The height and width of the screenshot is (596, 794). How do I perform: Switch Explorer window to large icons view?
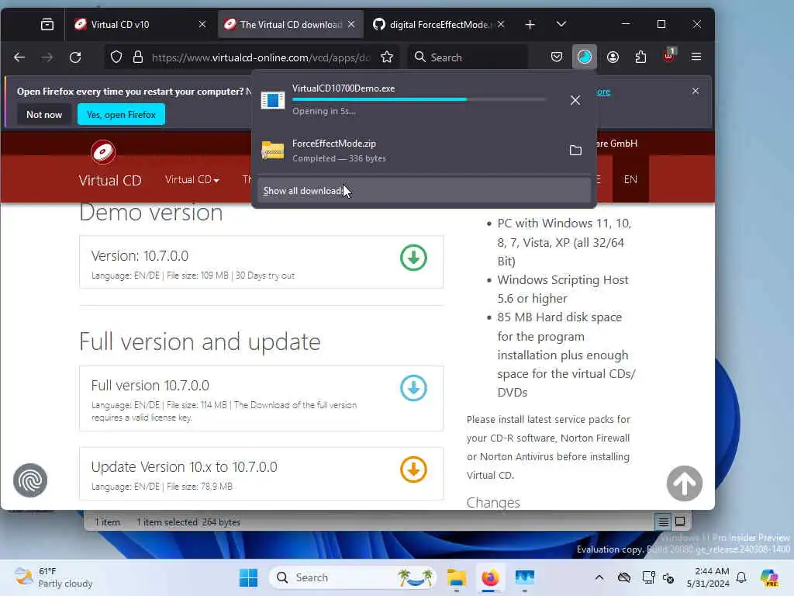coord(680,521)
